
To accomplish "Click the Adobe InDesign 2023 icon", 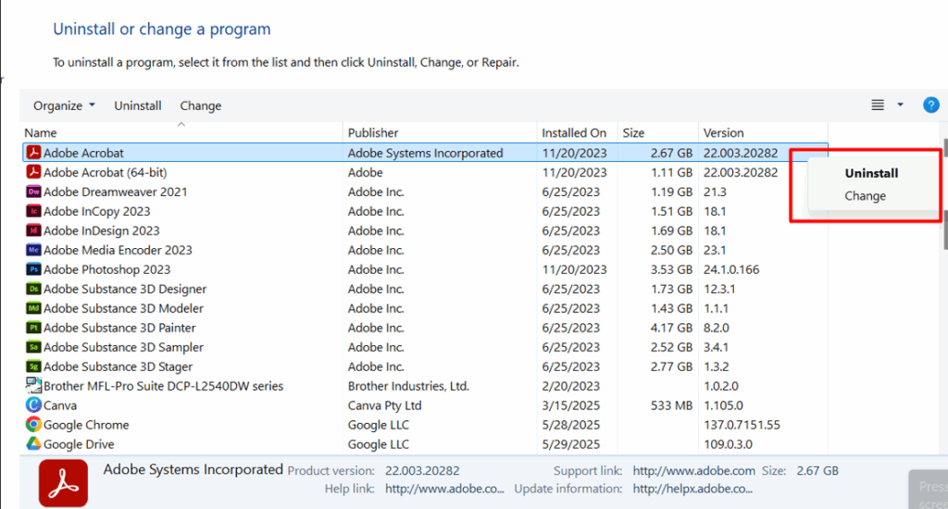I will coord(34,230).
